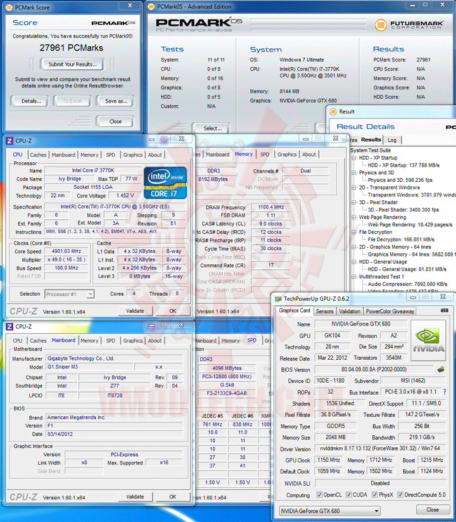Click the PCMark05 top progress bar

[310, 24]
